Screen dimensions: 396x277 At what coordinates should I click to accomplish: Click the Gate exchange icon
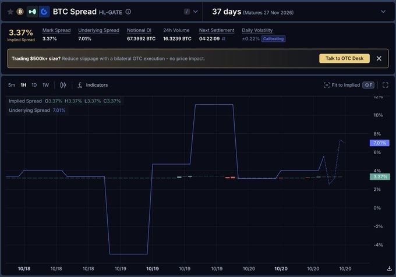pyautogui.click(x=44, y=12)
